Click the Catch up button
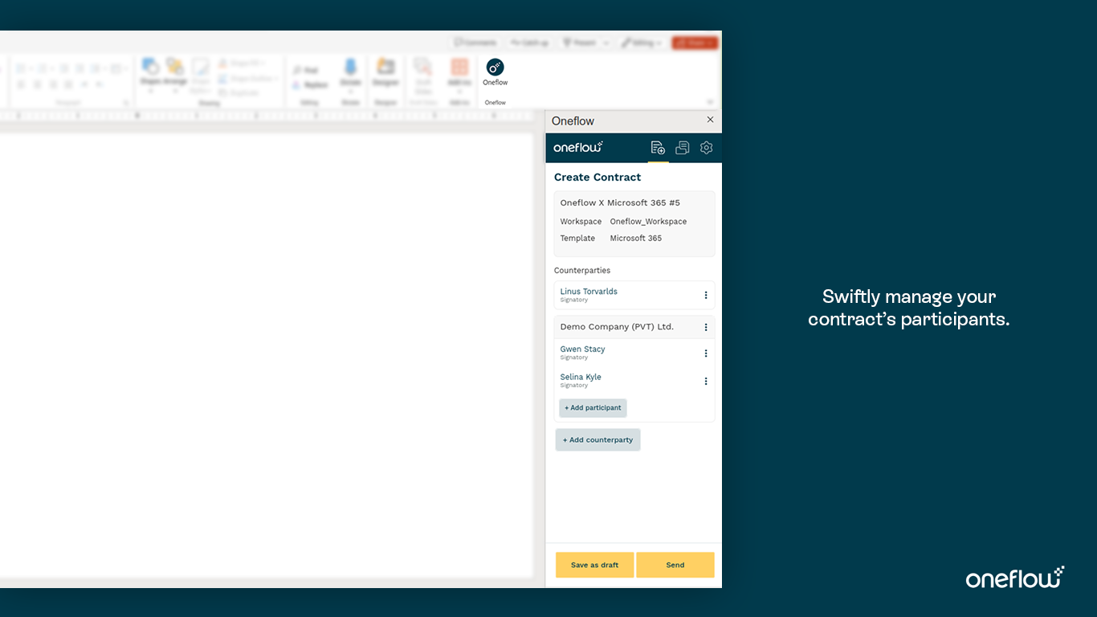 pos(529,43)
